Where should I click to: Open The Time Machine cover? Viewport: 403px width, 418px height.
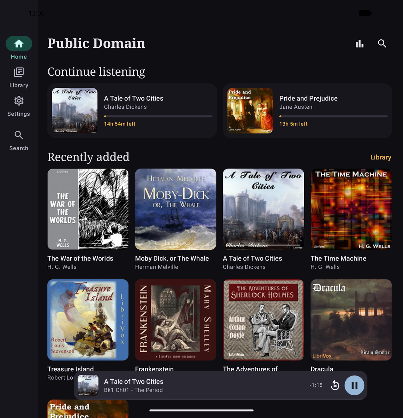click(x=351, y=209)
